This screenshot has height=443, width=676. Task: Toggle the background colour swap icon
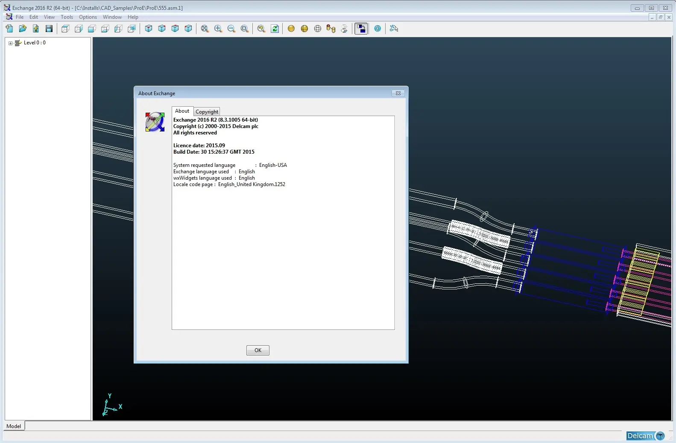(361, 29)
